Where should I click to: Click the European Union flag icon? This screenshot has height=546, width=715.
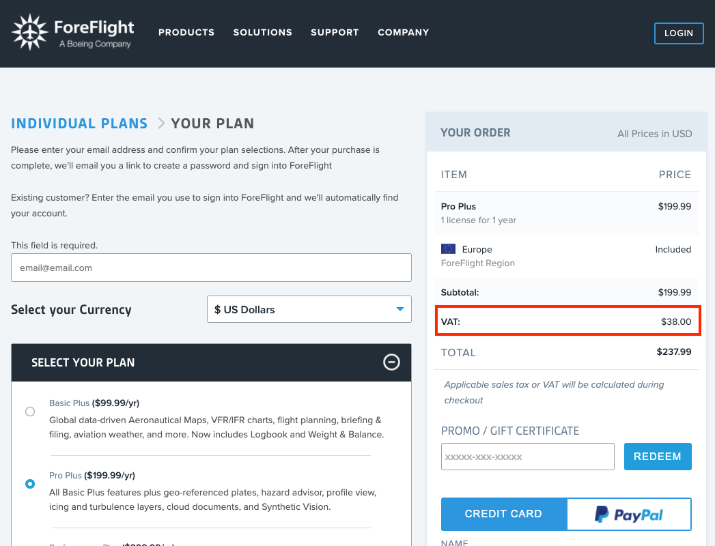(448, 249)
